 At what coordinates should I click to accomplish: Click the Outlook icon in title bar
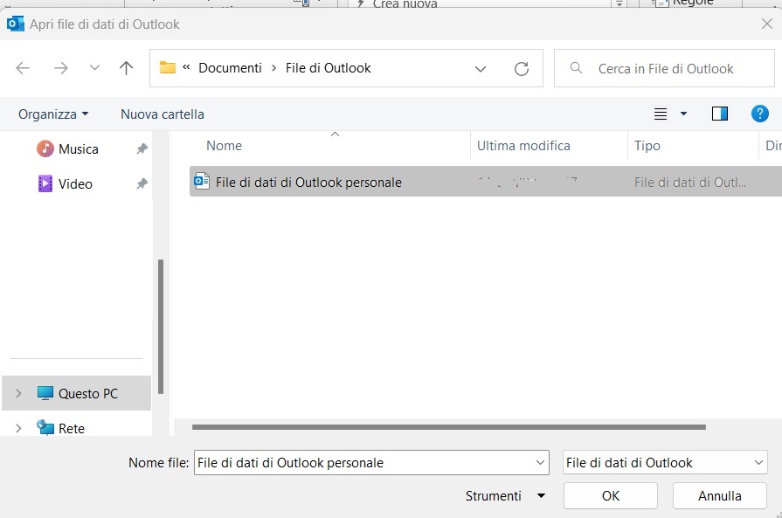click(x=16, y=24)
